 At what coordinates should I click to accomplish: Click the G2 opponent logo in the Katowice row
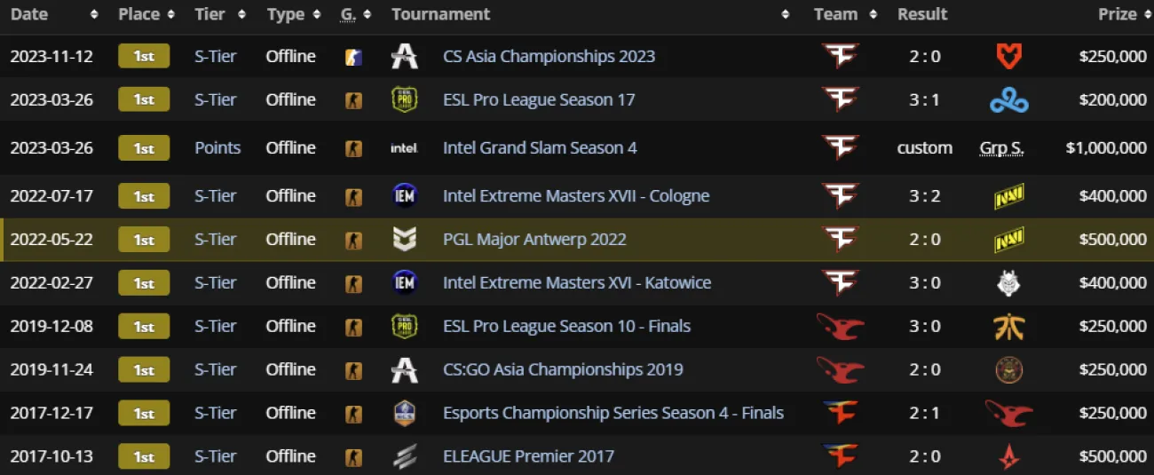point(1009,283)
